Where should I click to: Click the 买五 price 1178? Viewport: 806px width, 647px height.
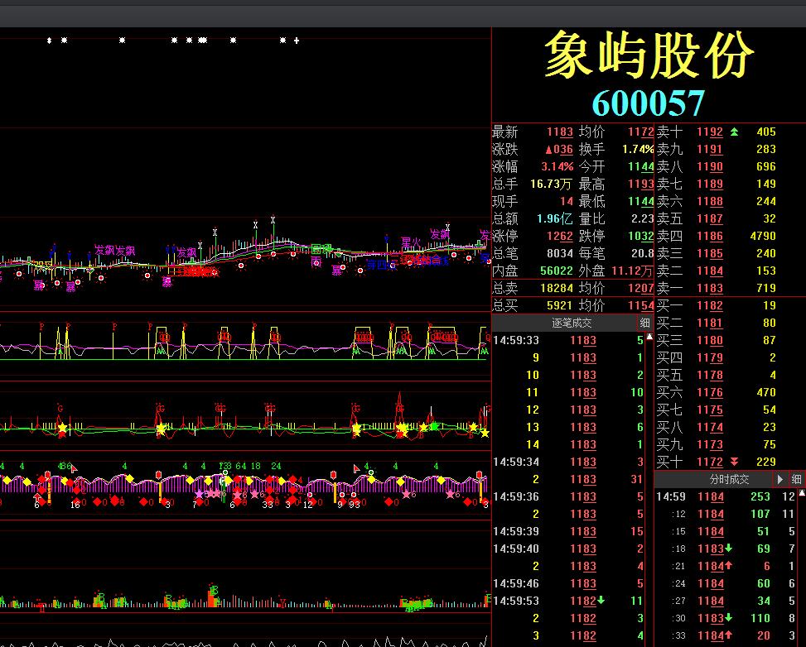coord(710,375)
